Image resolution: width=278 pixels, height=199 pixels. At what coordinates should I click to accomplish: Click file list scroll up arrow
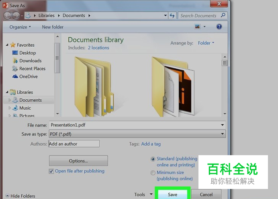225,57
